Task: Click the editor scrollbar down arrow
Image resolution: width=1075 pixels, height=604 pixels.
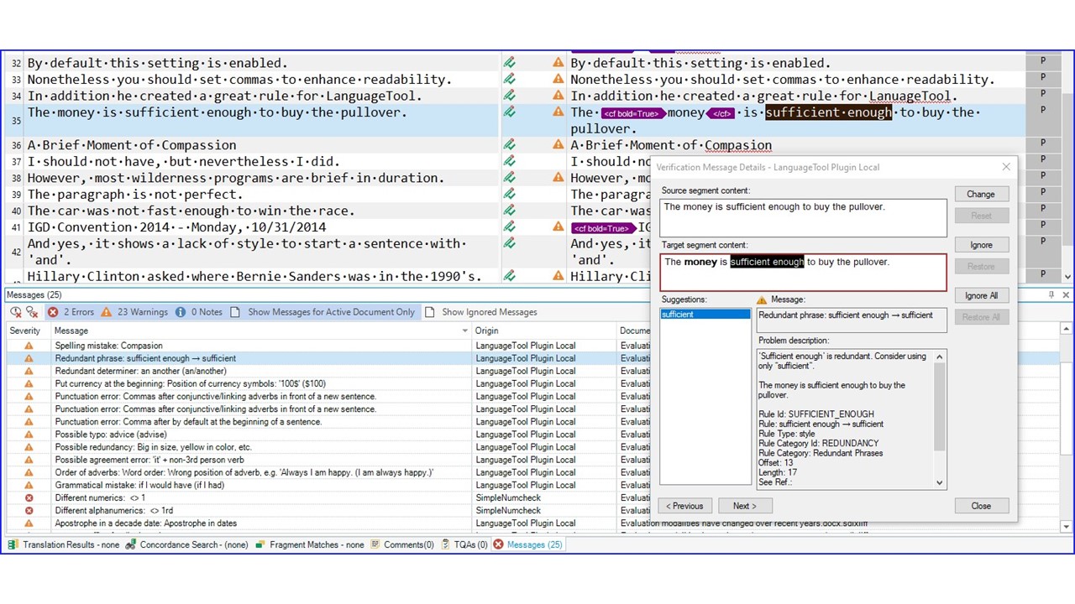Action: pos(1067,277)
